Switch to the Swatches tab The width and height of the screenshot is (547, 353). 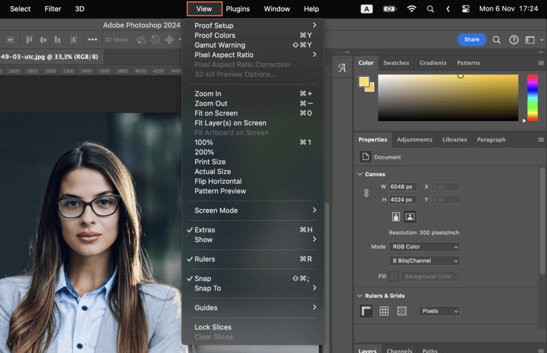click(396, 62)
